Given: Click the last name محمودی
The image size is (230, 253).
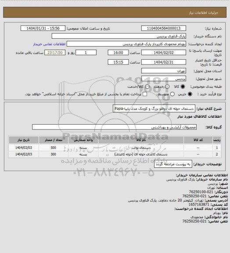Looking at the screenshot, I should (197, 217).
